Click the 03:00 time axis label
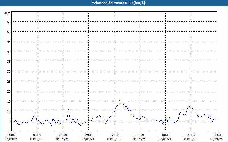The height and width of the screenshot is (142, 228). point(37,135)
